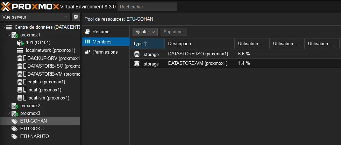Click the Proxmox logo

30,7
